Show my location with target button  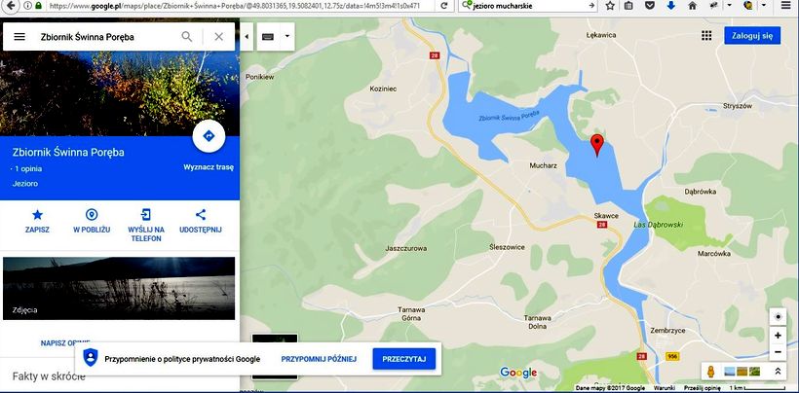pos(777,317)
